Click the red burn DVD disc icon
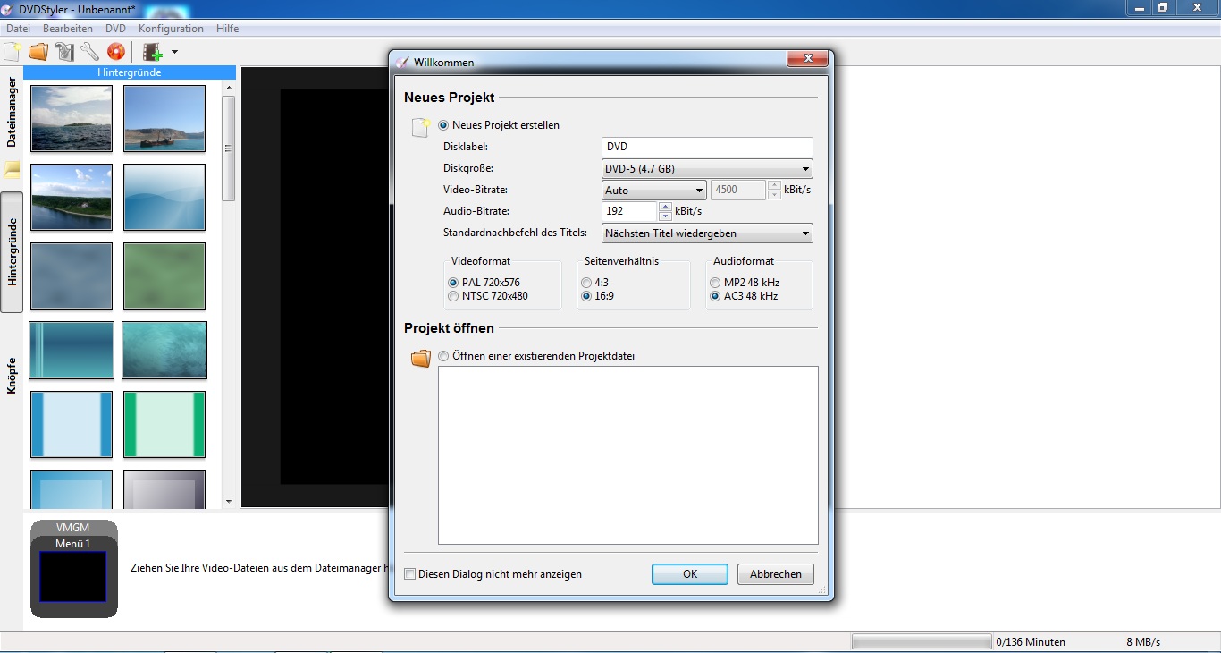Screen dimensions: 1221x653 (x=116, y=52)
